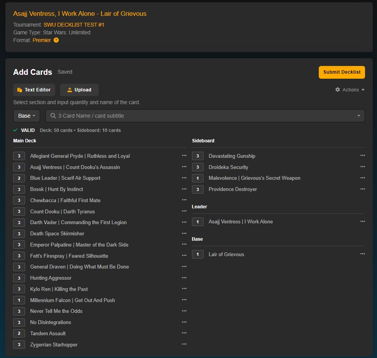Click the VALID deck status indicator

pyautogui.click(x=24, y=130)
